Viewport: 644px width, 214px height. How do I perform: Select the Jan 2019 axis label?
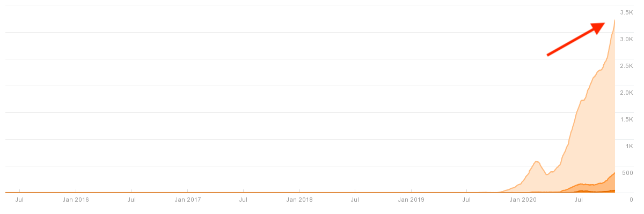tap(411, 200)
